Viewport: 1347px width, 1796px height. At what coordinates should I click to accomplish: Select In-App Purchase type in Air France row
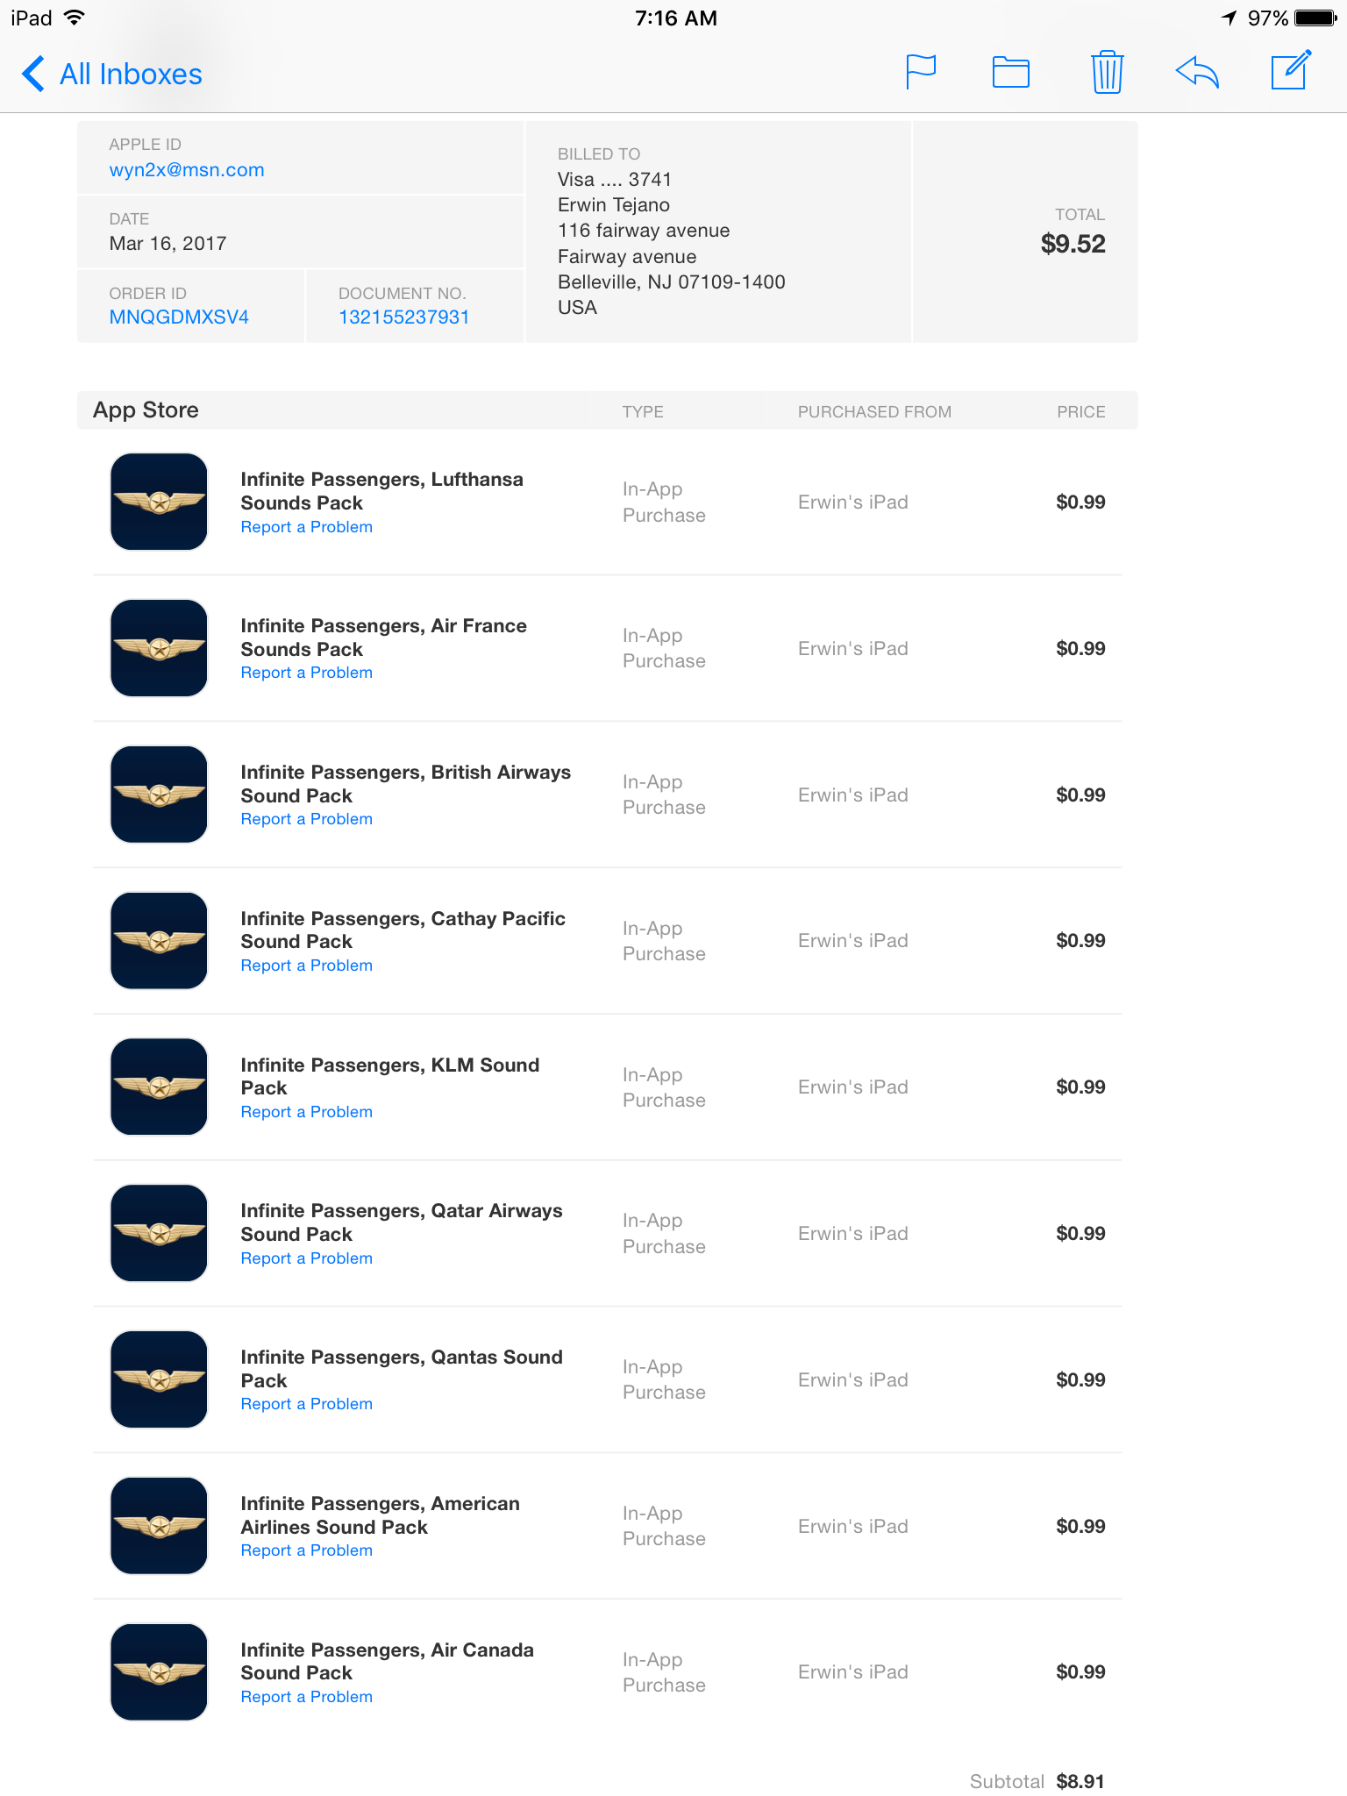pyautogui.click(x=664, y=648)
